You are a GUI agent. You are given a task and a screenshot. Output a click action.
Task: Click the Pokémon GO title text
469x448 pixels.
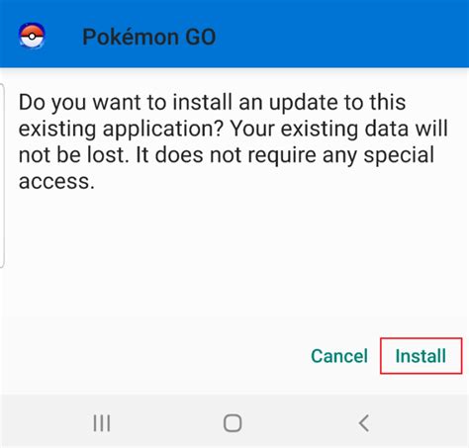[149, 37]
